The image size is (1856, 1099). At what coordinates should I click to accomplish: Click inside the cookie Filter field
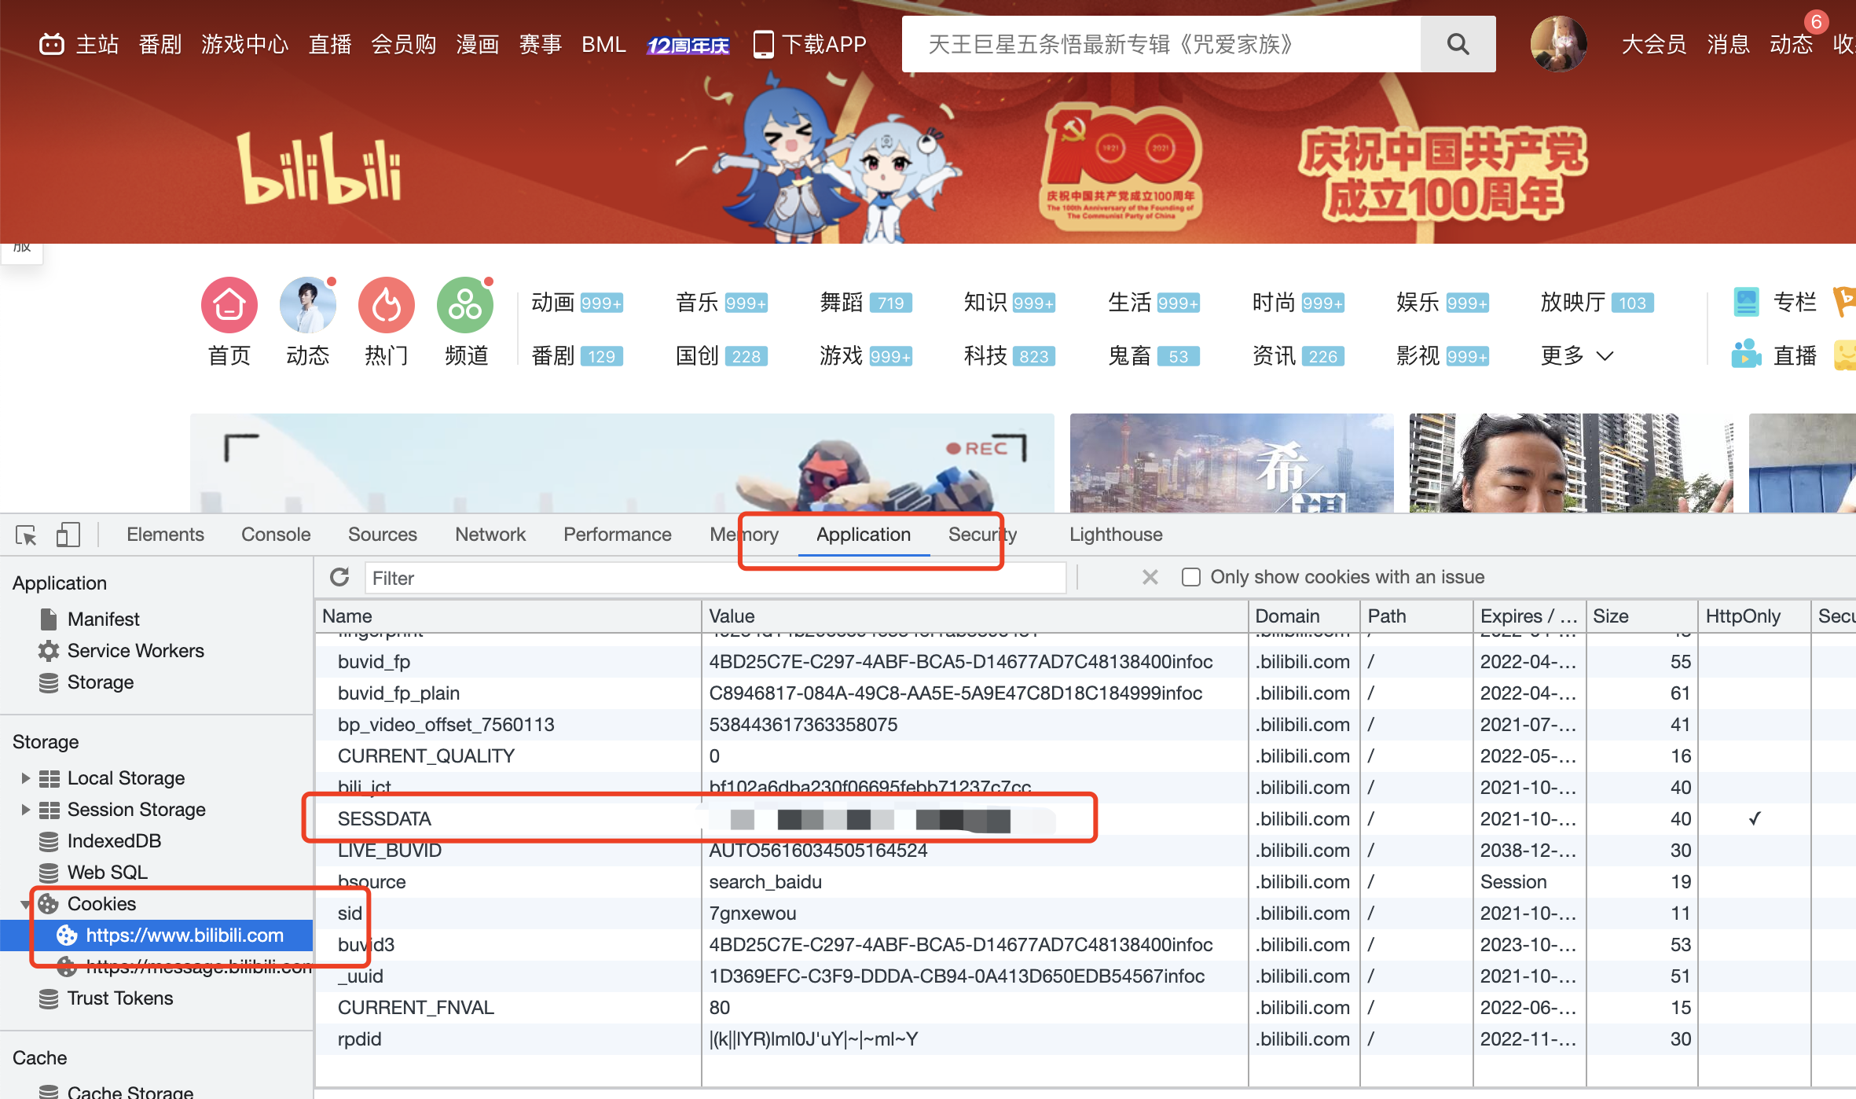(707, 577)
